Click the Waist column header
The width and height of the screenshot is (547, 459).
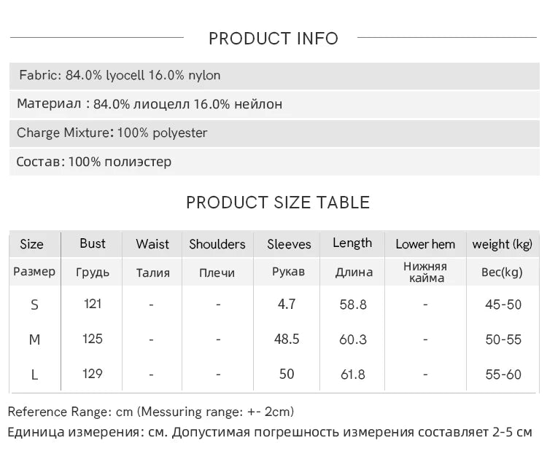pyautogui.click(x=152, y=244)
